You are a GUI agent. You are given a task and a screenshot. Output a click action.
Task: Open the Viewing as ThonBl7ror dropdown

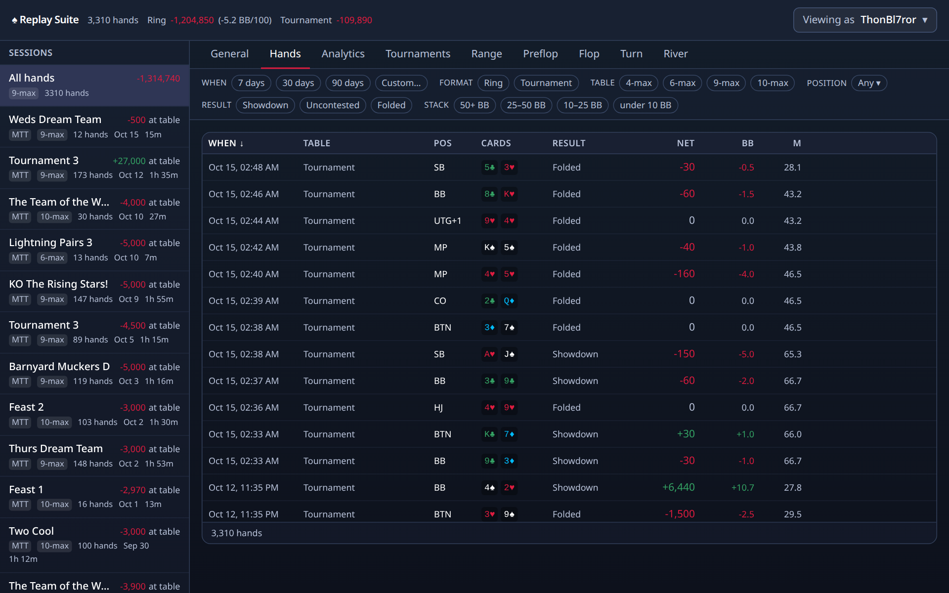pos(864,20)
